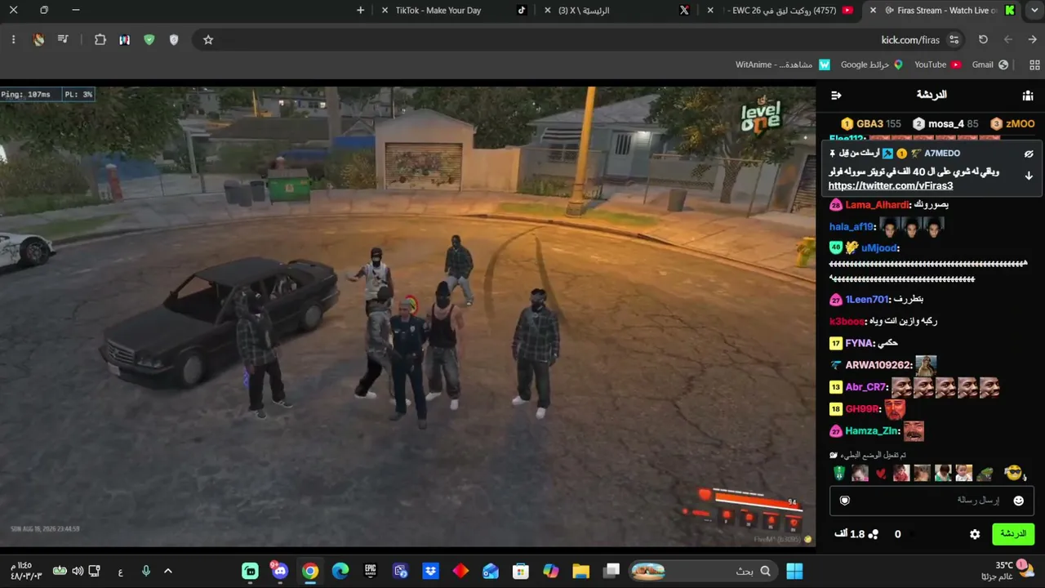The image size is (1045, 588).
Task: Click the shield icon in the message box
Action: pos(845,501)
